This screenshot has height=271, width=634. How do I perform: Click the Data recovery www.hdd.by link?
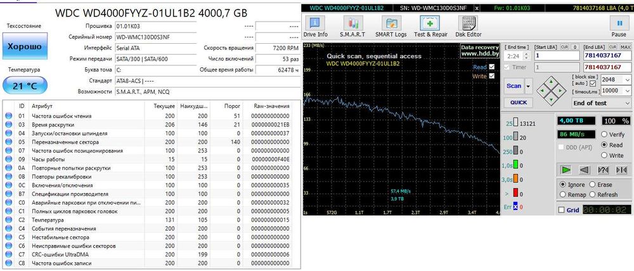(479, 51)
